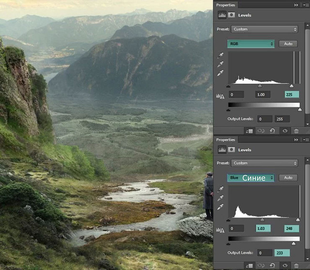
Task: Click highlight input field showing 225
Action: coord(291,95)
